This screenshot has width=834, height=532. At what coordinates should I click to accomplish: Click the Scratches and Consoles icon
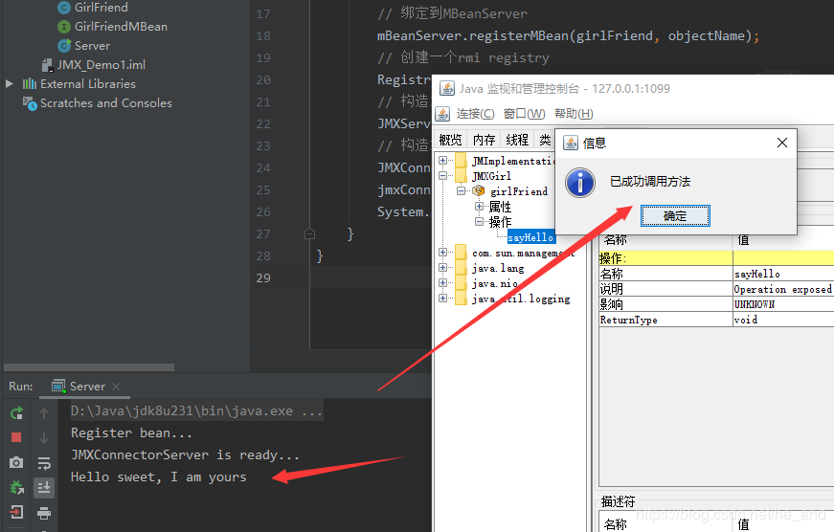point(30,102)
